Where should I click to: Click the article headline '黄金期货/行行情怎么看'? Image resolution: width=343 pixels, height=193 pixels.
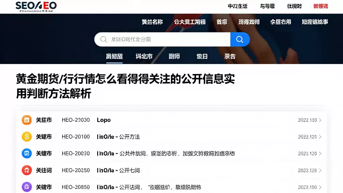click(x=125, y=86)
